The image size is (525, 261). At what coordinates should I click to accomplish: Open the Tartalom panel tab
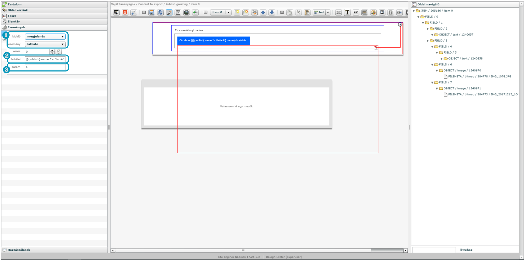coord(14,4)
